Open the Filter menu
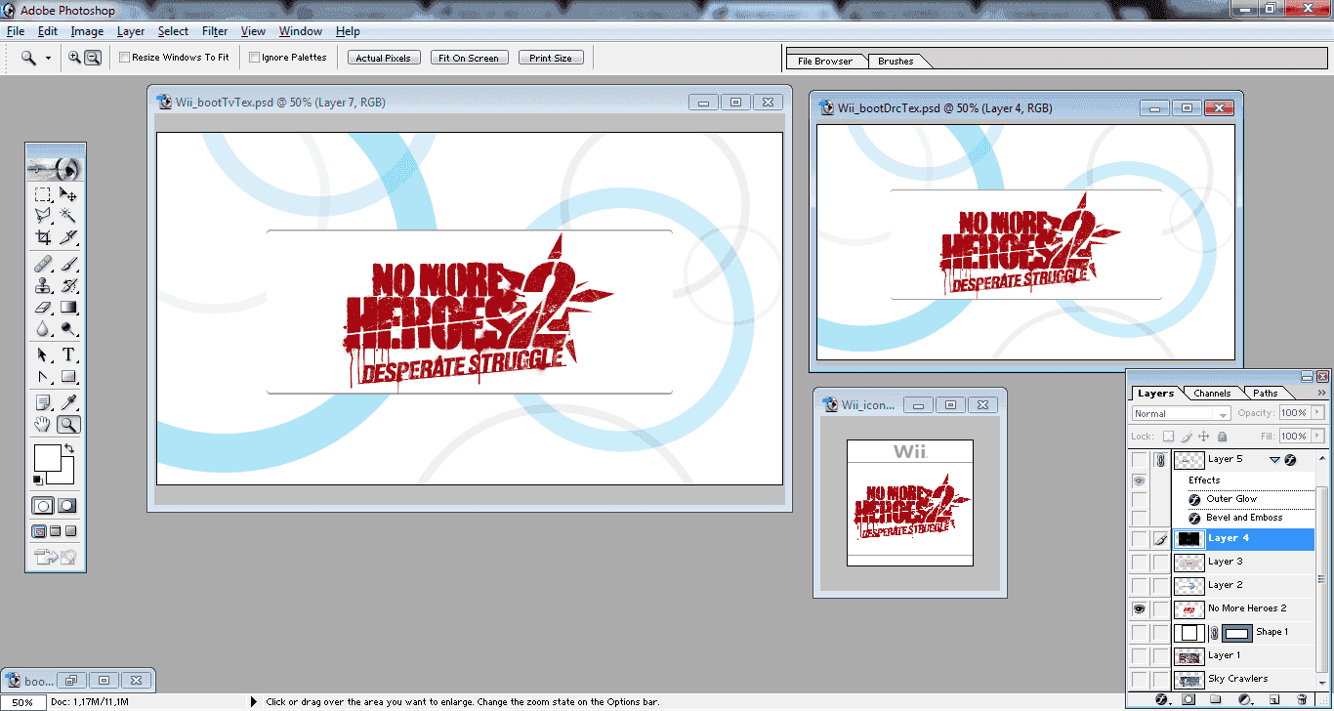The height and width of the screenshot is (711, 1334). click(x=215, y=31)
